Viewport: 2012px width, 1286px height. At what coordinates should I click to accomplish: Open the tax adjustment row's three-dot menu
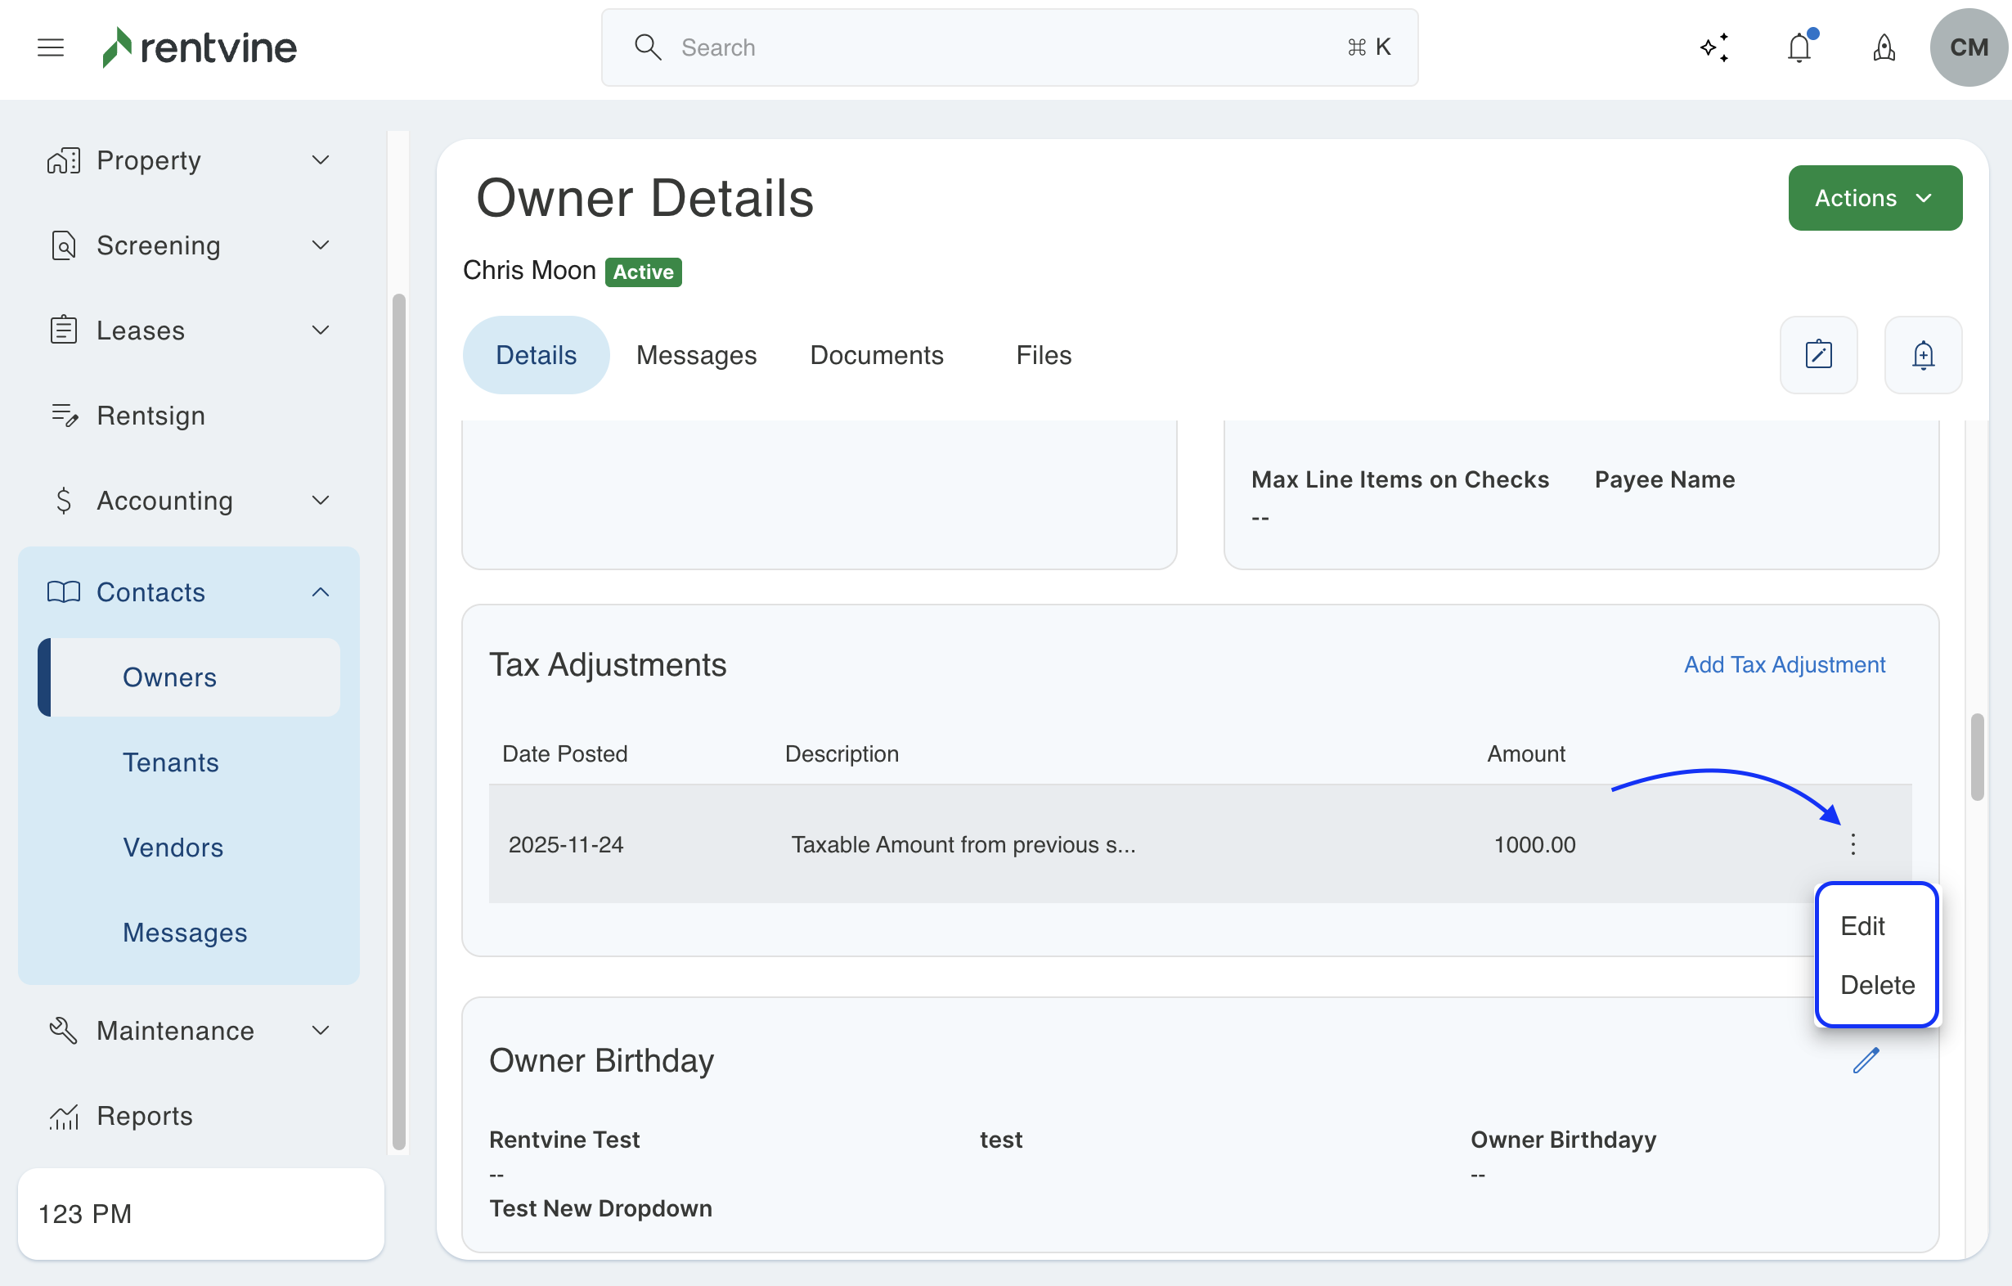(x=1853, y=844)
